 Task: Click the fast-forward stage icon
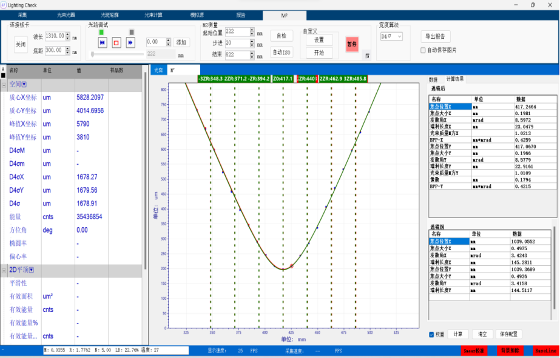pyautogui.click(x=130, y=42)
